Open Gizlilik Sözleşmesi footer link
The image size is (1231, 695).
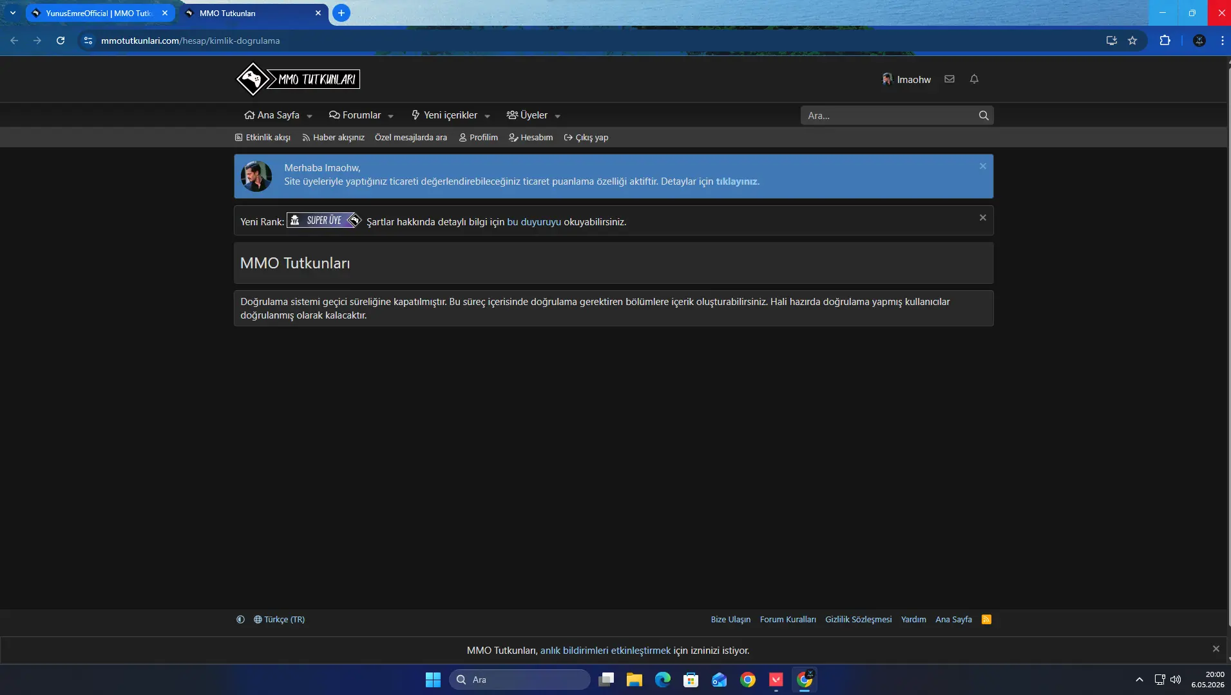[x=859, y=620]
